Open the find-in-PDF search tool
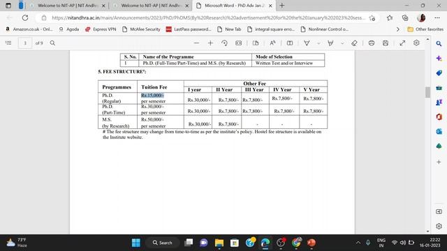 click(x=52, y=43)
